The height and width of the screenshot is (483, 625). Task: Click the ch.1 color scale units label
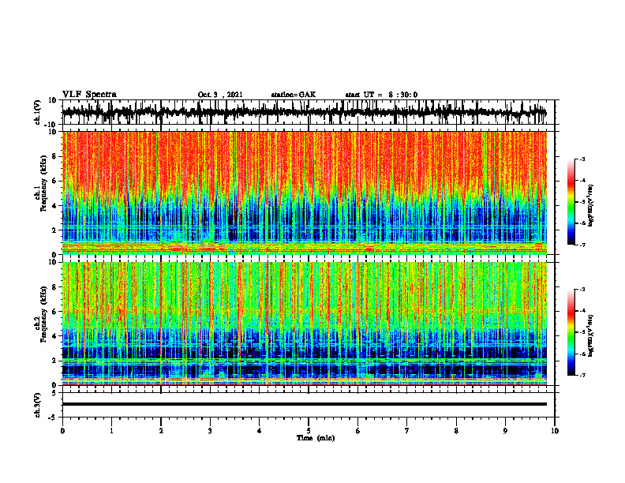click(x=591, y=206)
